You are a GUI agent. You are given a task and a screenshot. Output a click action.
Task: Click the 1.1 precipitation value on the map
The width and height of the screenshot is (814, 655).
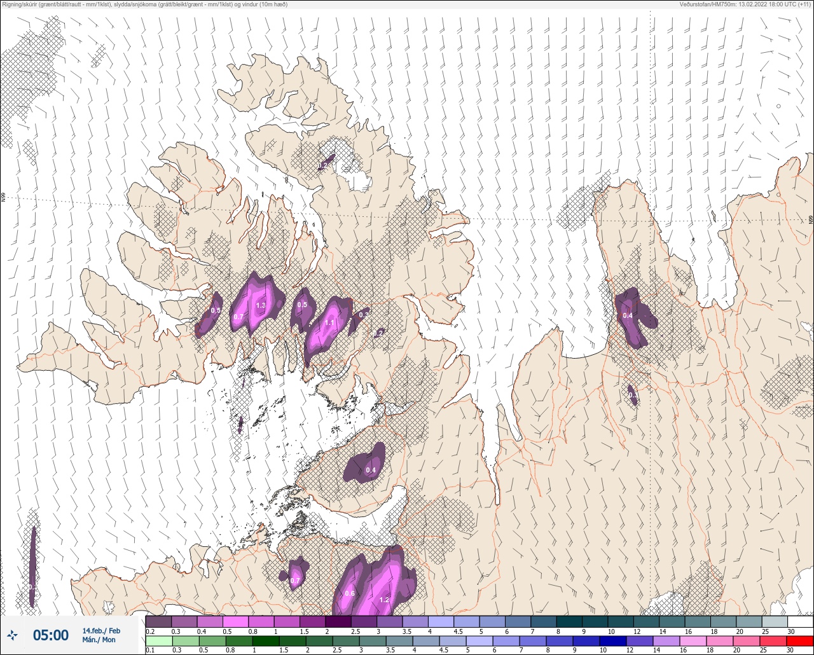pyautogui.click(x=329, y=323)
